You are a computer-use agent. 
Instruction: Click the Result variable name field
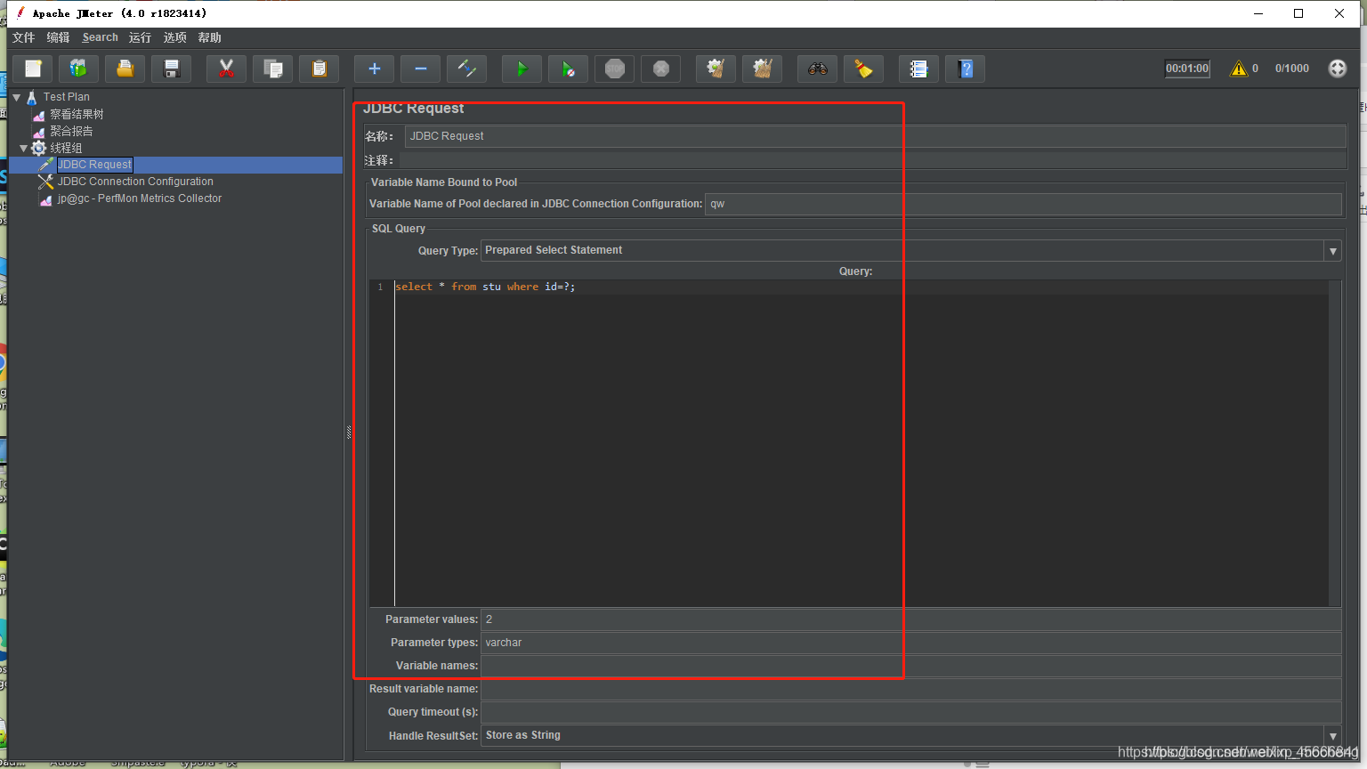tap(910, 689)
